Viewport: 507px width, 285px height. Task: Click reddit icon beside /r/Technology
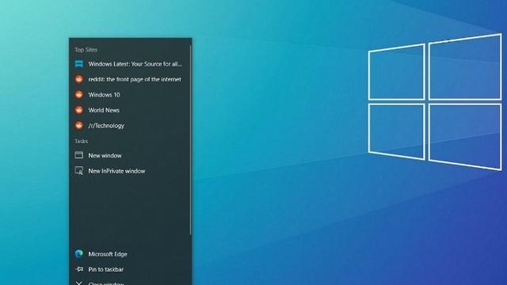[x=79, y=125]
